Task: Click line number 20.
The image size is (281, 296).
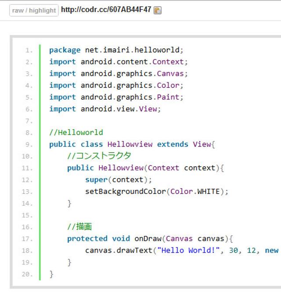Action: [27, 274]
